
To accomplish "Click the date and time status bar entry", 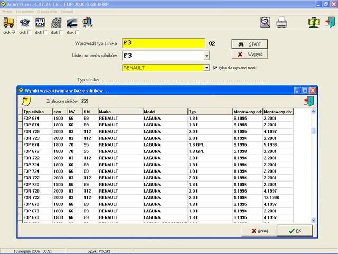I will tap(33, 251).
